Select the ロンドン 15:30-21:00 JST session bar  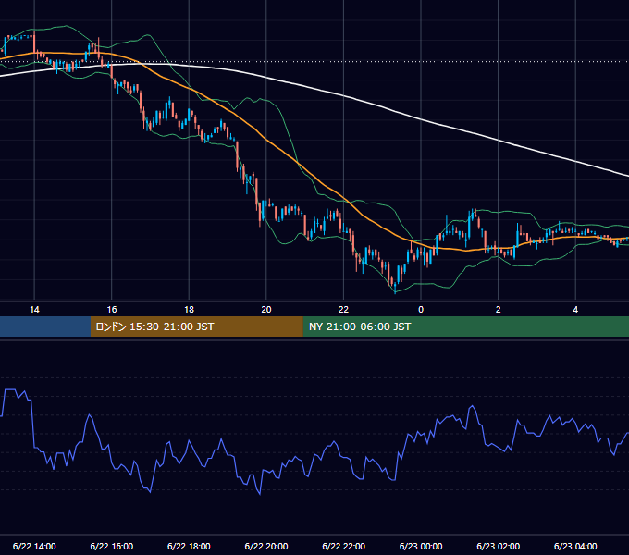[196, 327]
